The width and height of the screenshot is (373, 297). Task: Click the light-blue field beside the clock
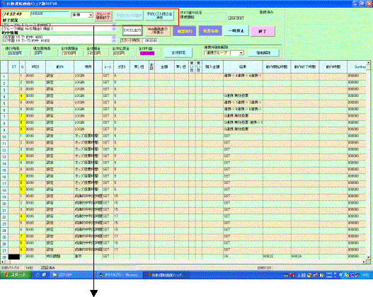tap(50, 14)
